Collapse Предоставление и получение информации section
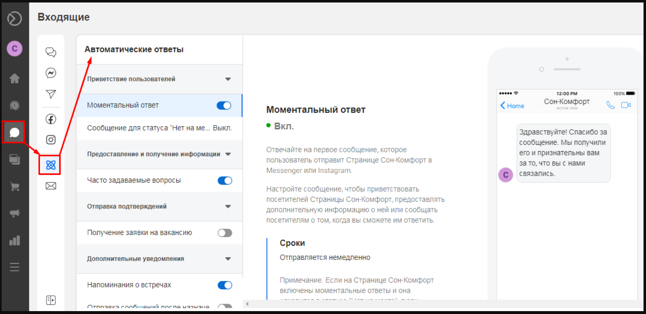The height and width of the screenshot is (314, 646). click(228, 154)
